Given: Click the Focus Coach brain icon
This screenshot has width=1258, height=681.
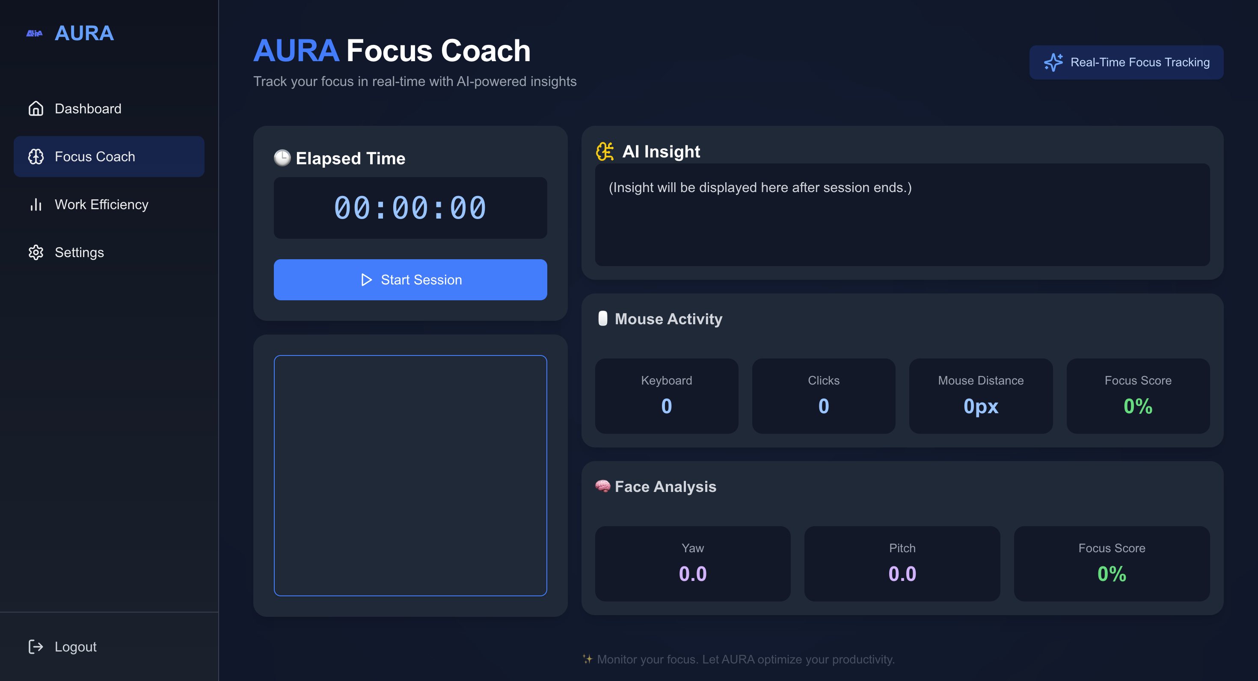Looking at the screenshot, I should (x=36, y=156).
